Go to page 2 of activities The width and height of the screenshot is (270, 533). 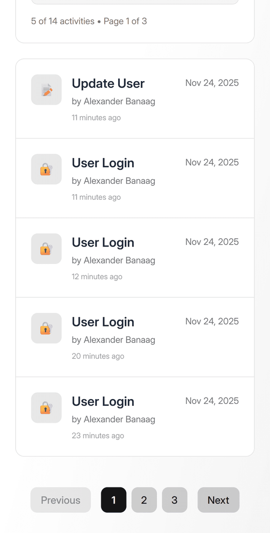tap(144, 500)
